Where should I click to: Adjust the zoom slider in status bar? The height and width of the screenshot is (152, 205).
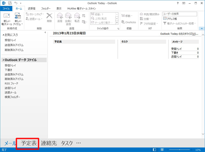[x=180, y=150]
